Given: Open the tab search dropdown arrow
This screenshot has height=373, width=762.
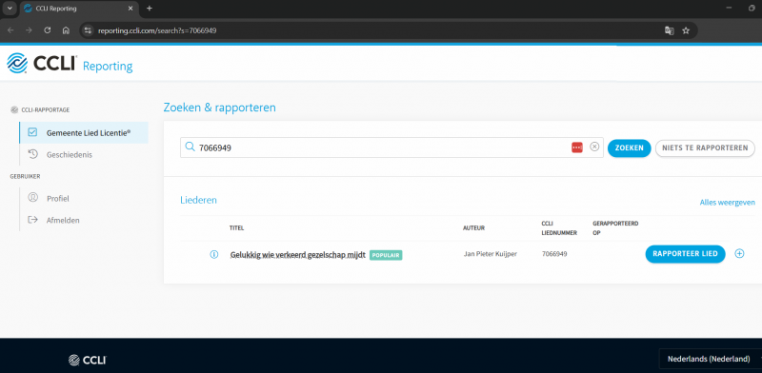Looking at the screenshot, I should point(10,9).
